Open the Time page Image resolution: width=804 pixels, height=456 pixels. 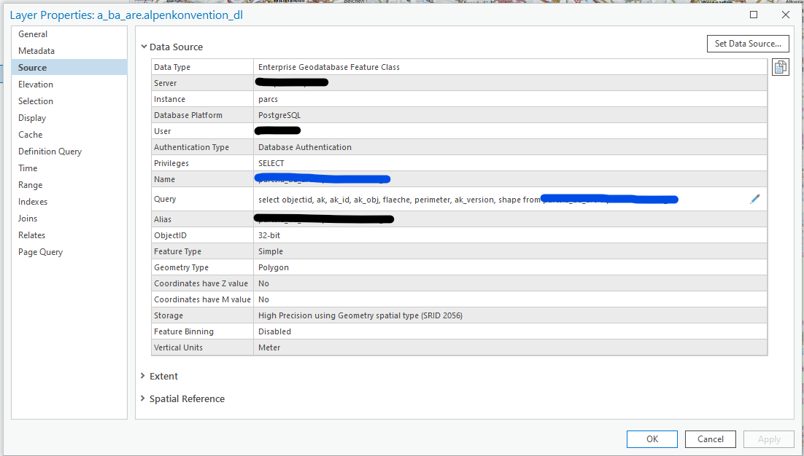coord(27,168)
